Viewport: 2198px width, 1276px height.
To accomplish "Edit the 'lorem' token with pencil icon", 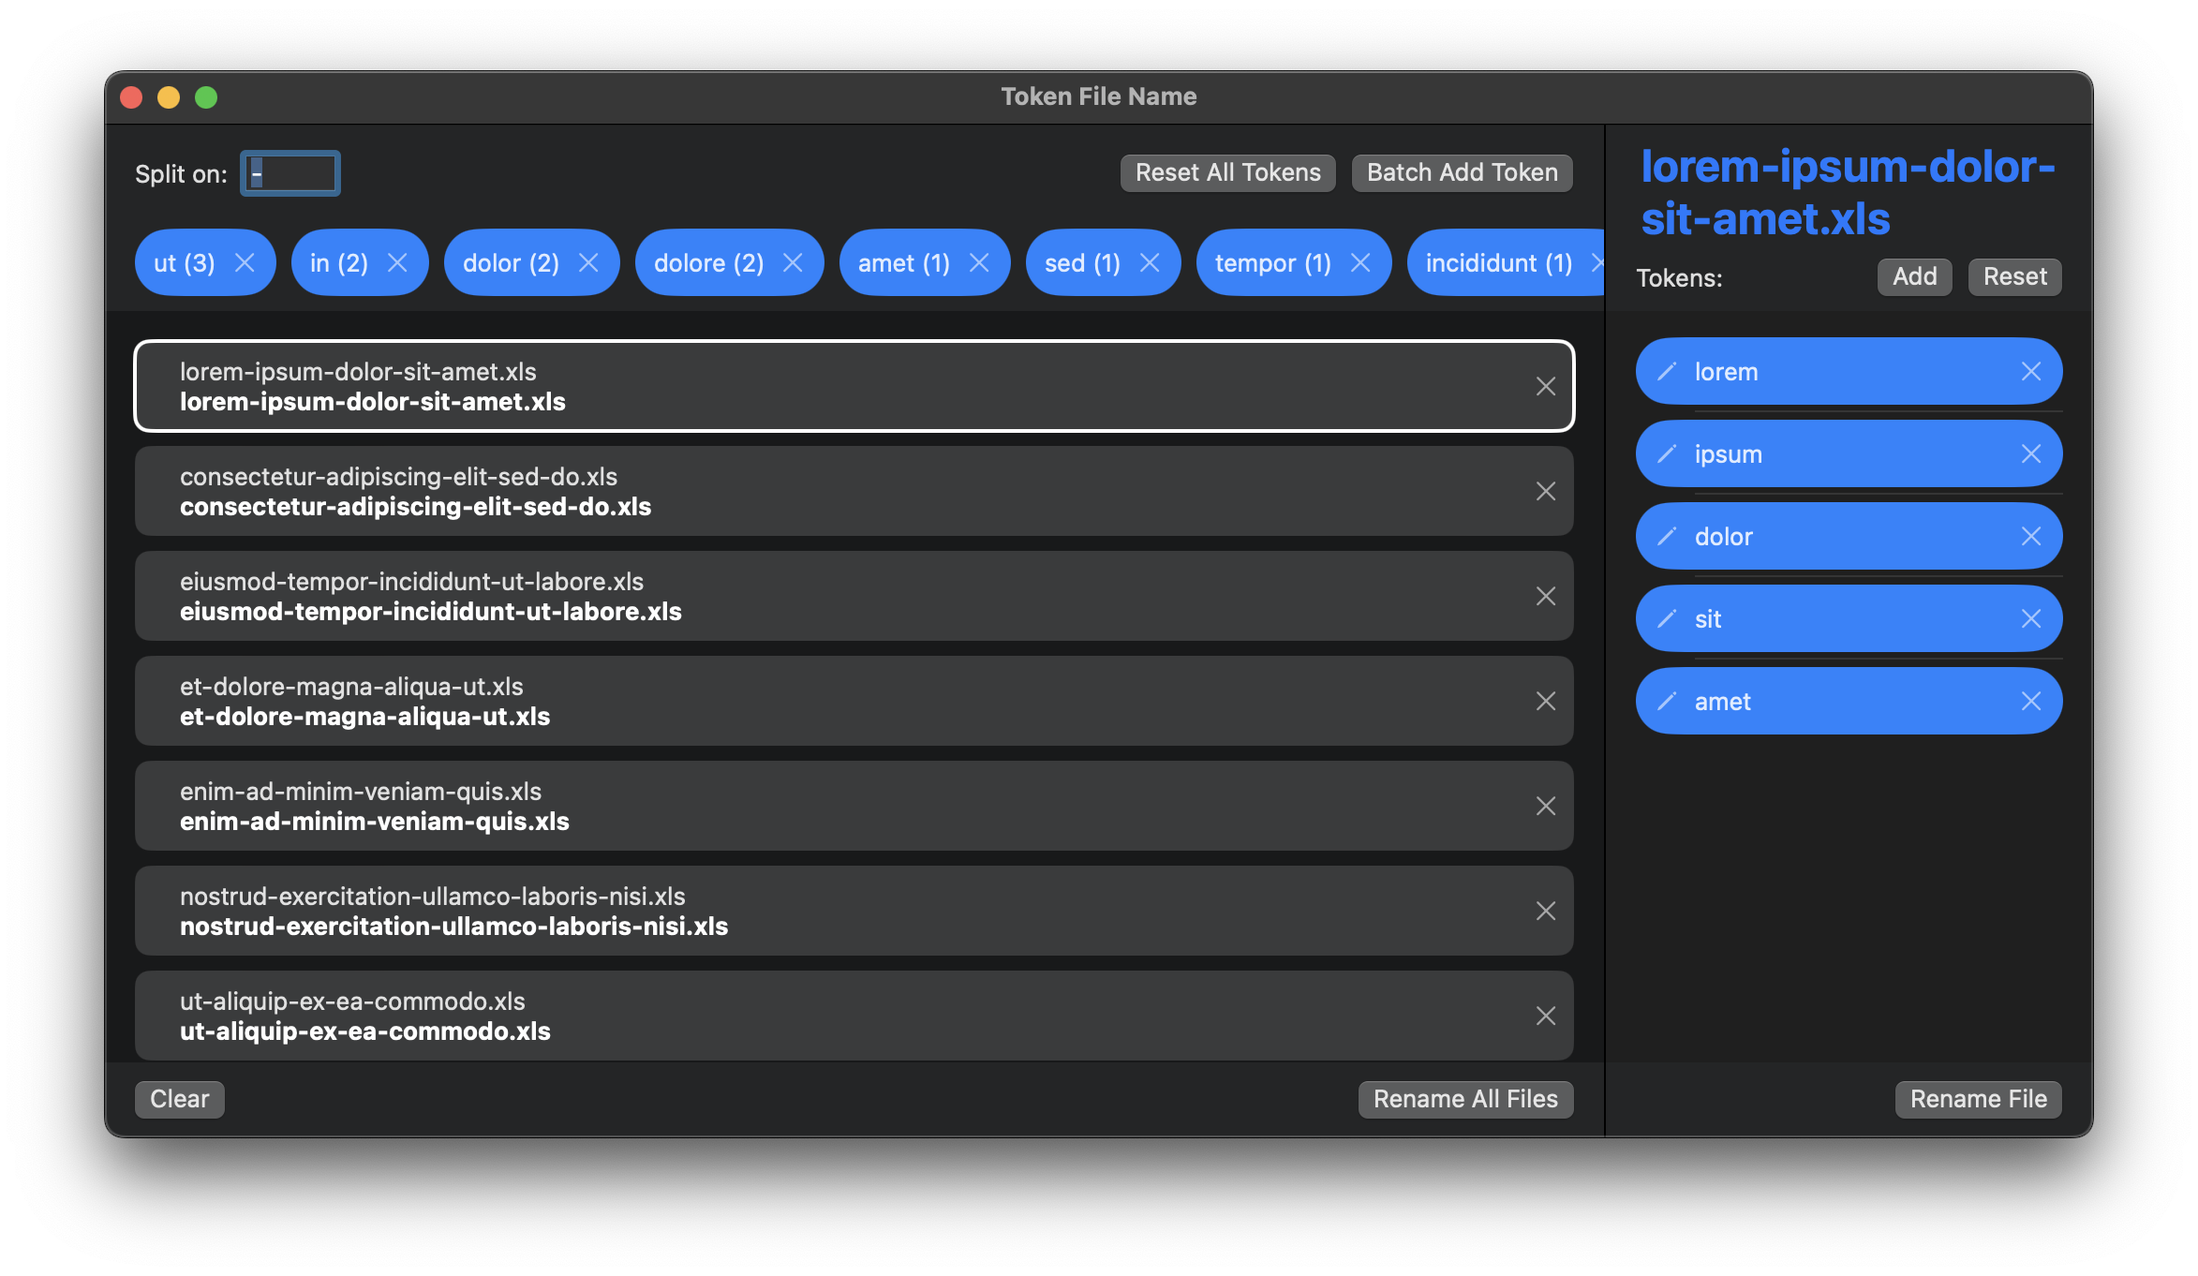I will point(1667,372).
